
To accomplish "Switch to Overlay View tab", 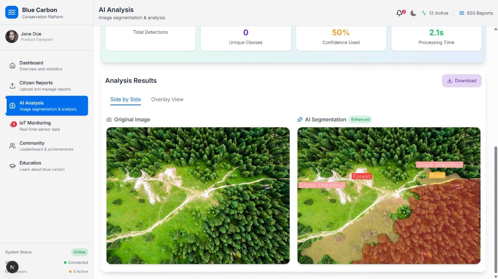I will tap(167, 99).
